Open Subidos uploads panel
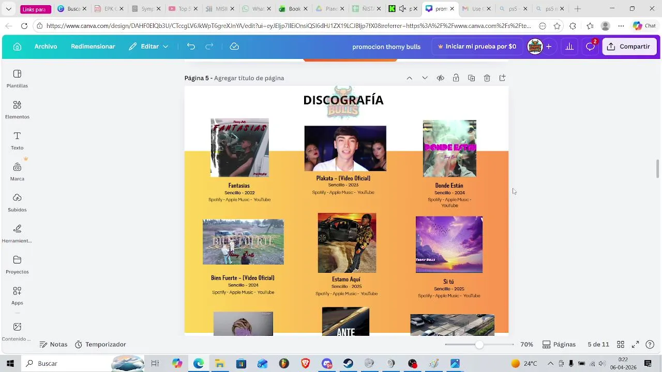 (x=17, y=203)
